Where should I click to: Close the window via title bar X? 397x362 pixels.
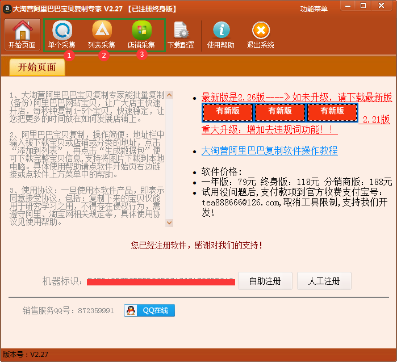381,6
